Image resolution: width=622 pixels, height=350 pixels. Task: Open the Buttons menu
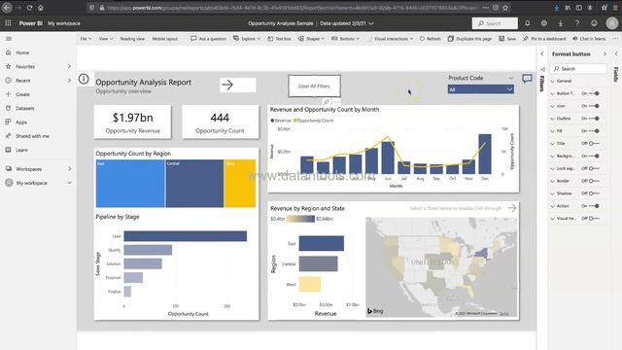click(x=346, y=39)
